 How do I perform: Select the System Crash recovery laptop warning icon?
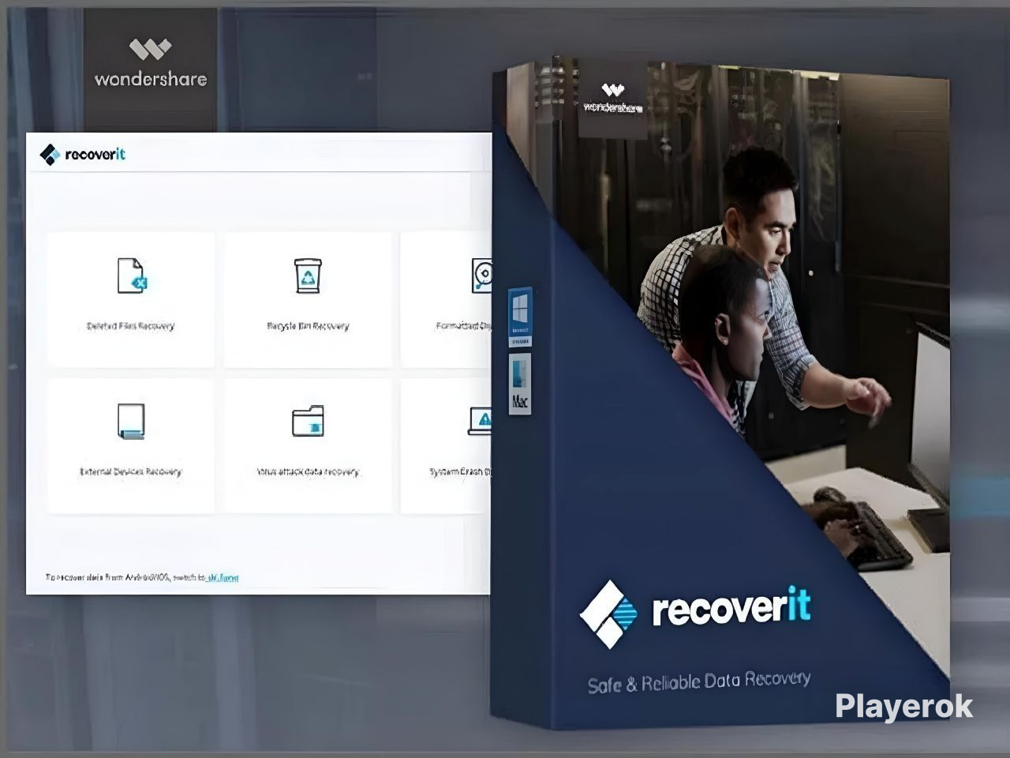click(x=480, y=421)
